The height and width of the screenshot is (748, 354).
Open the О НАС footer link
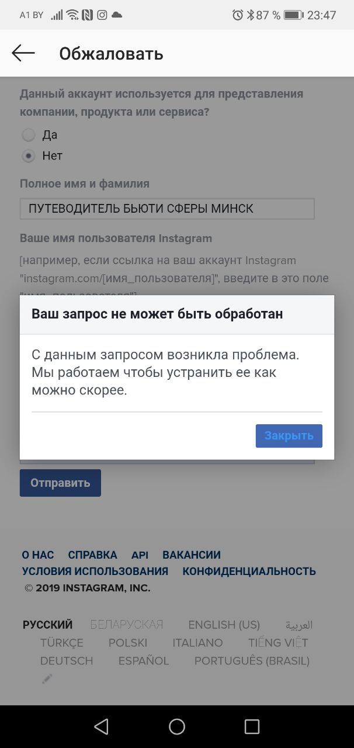coord(38,555)
